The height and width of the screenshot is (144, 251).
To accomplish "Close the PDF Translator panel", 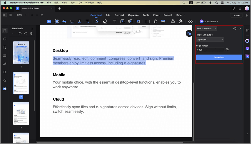I will (240, 28).
